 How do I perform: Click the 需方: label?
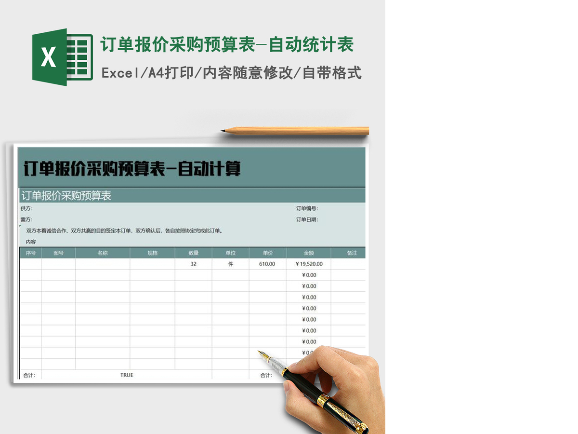coord(26,220)
